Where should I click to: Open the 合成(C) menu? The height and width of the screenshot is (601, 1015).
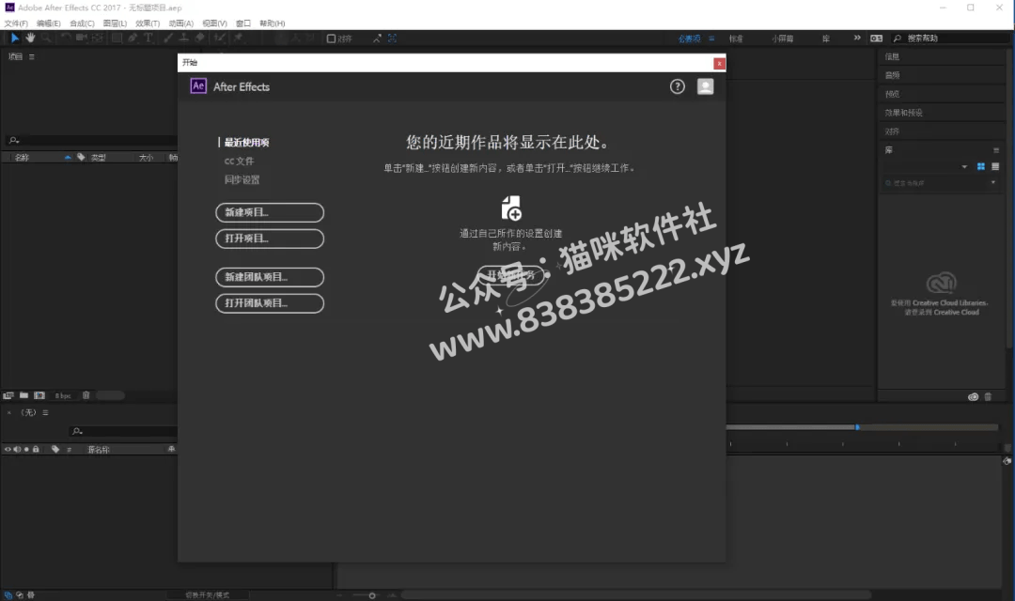(x=82, y=23)
